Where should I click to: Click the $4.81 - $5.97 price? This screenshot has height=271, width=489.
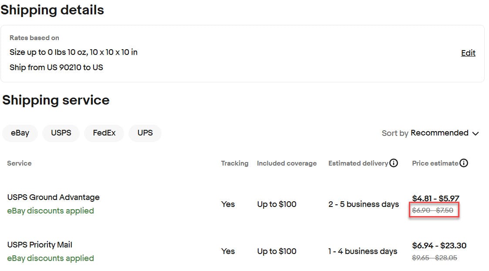(x=435, y=199)
